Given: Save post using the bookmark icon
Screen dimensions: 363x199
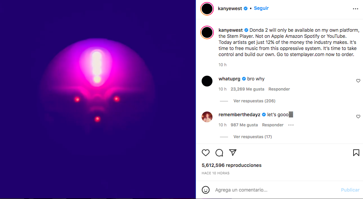Looking at the screenshot, I should [356, 153].
